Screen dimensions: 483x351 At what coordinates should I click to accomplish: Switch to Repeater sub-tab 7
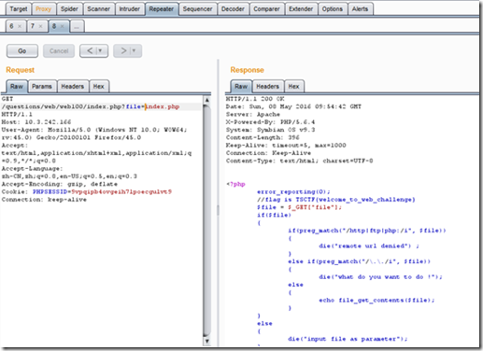click(x=33, y=26)
